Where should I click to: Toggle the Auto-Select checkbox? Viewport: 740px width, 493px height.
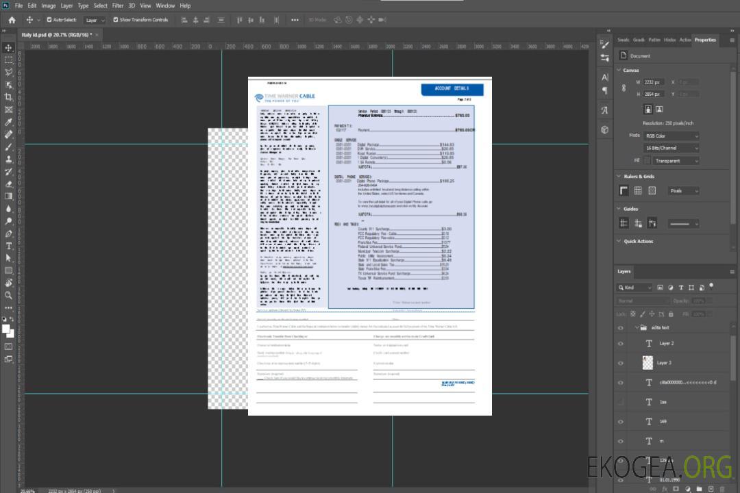coord(49,20)
